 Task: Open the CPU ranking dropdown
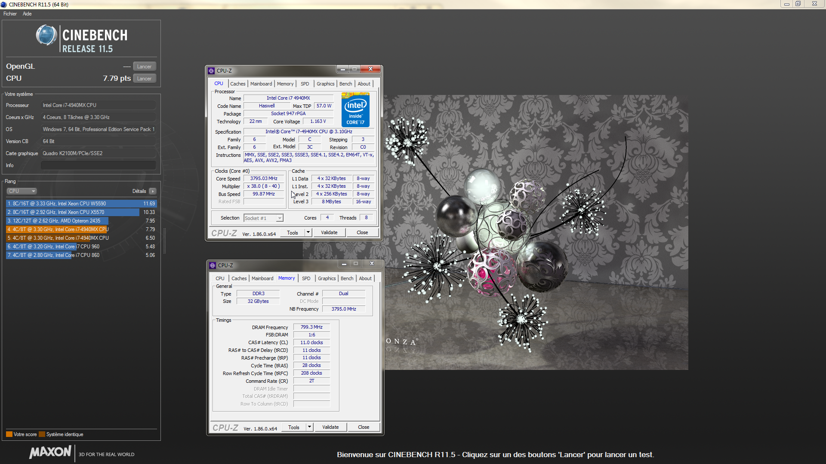22,191
